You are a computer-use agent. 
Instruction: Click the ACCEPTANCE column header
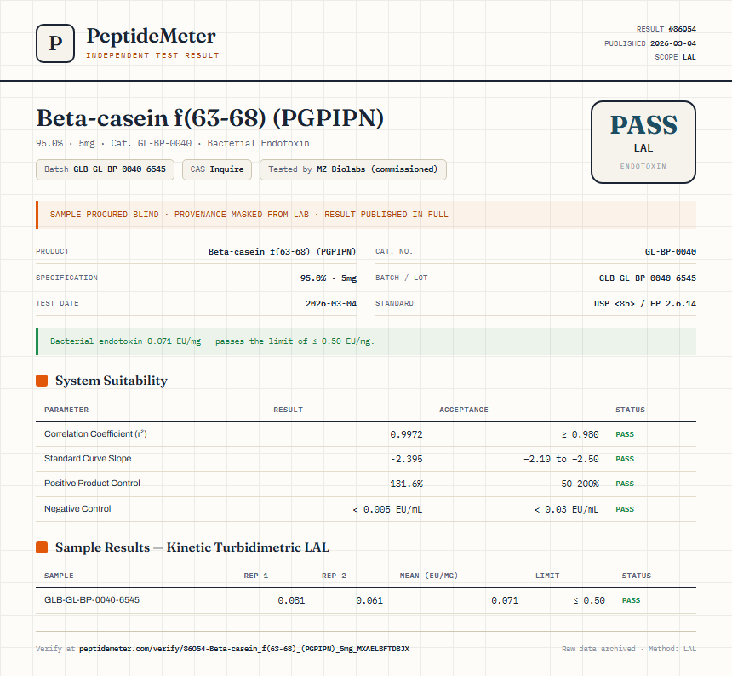click(464, 410)
